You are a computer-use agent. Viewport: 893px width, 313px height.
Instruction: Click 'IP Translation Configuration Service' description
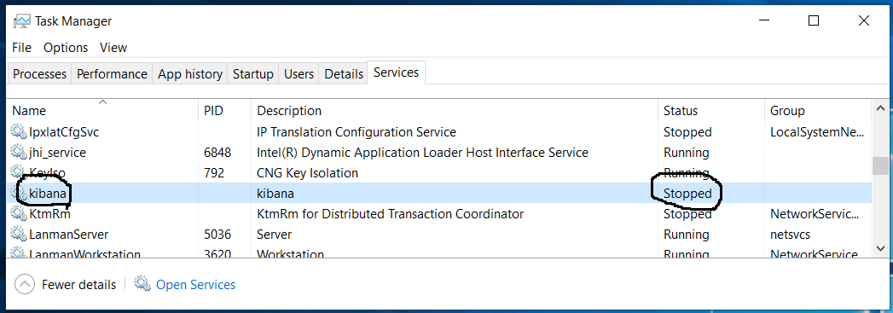click(x=357, y=132)
